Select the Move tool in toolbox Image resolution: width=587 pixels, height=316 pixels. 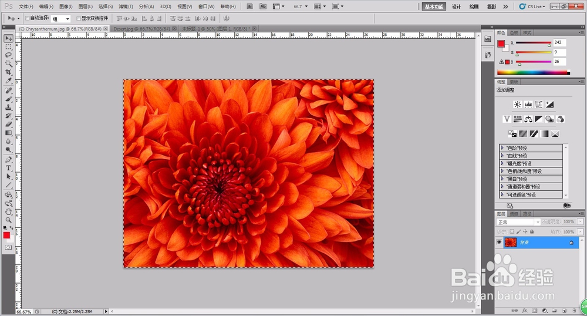[8, 39]
